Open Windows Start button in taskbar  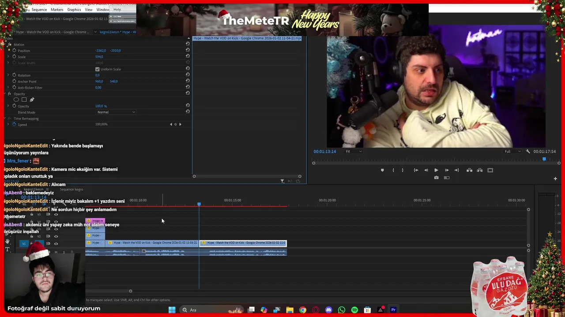tap(172, 310)
